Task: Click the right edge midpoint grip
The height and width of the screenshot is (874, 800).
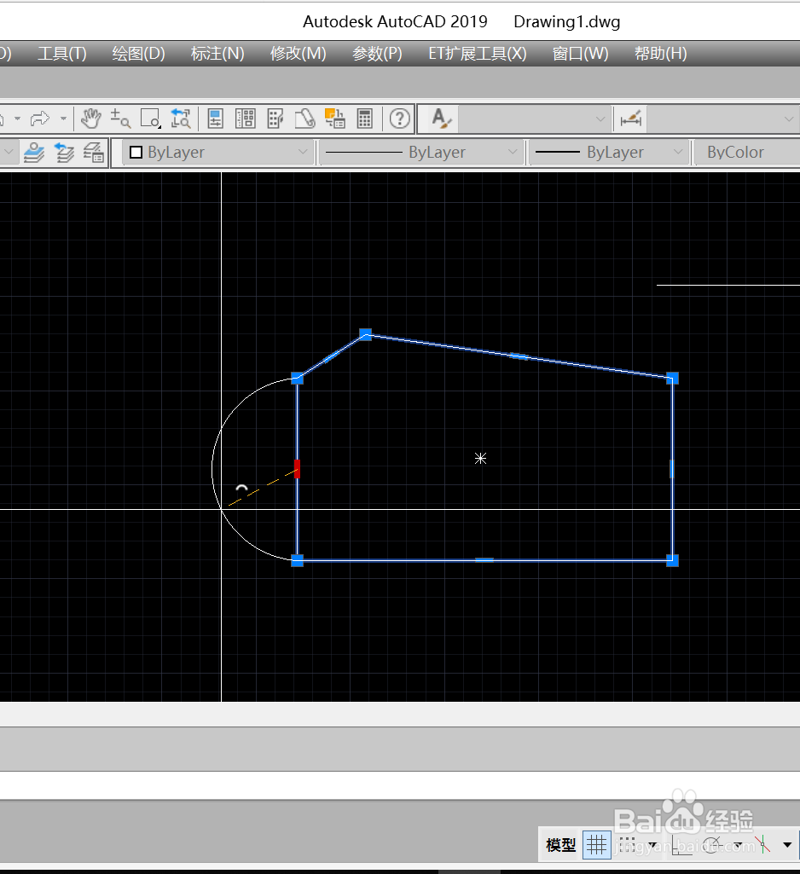Action: (x=672, y=469)
